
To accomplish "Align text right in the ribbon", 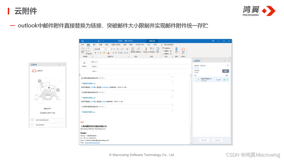I will [x=119, y=53].
